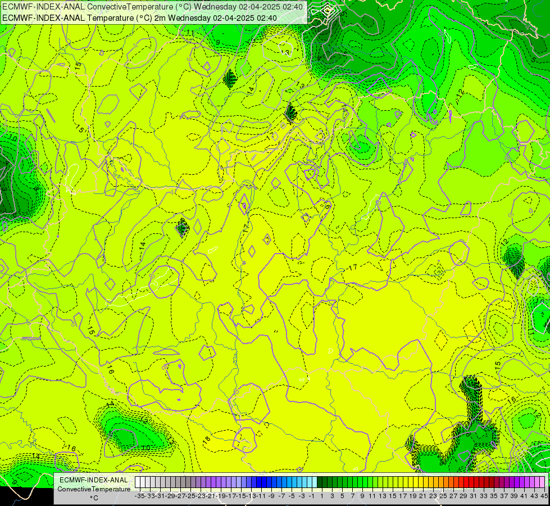Viewport: 550px width, 506px height.
Task: Click the ConvectiveTemperature title line in header
Action: (x=153, y=7)
